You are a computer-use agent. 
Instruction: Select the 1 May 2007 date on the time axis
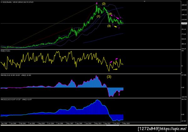tap(70, 123)
